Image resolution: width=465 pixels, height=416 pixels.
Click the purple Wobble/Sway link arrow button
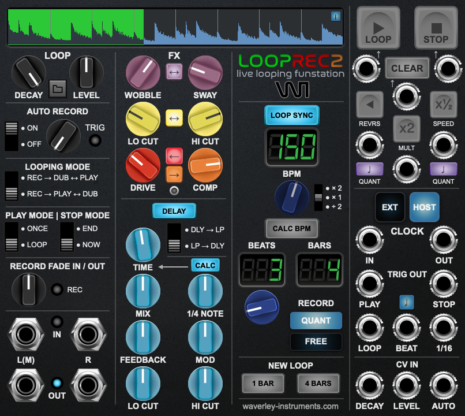(x=174, y=72)
